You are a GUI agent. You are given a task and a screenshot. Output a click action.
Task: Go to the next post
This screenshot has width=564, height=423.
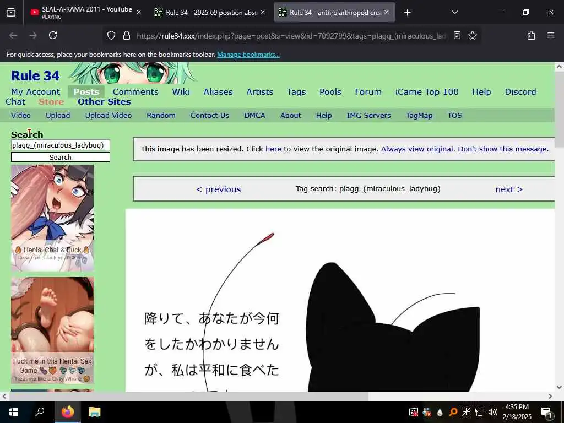509,189
